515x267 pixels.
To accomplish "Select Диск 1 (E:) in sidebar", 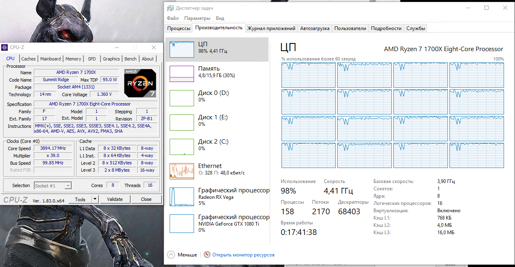I will 217,123.
